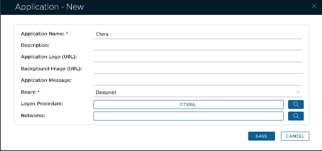Click the Background Image (URL) input field
This screenshot has height=151, width=322.
coord(198,69)
